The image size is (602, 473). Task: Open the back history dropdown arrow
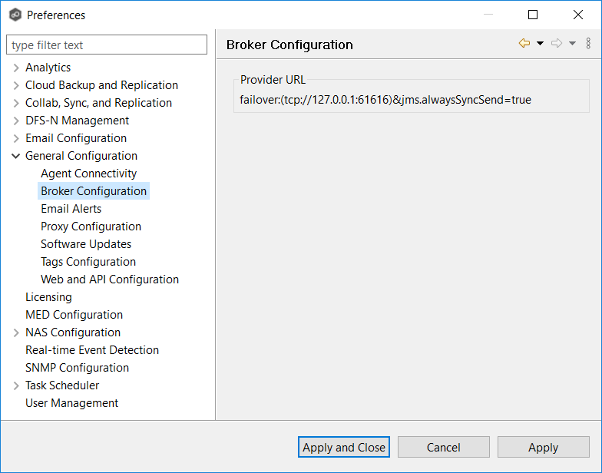point(540,44)
